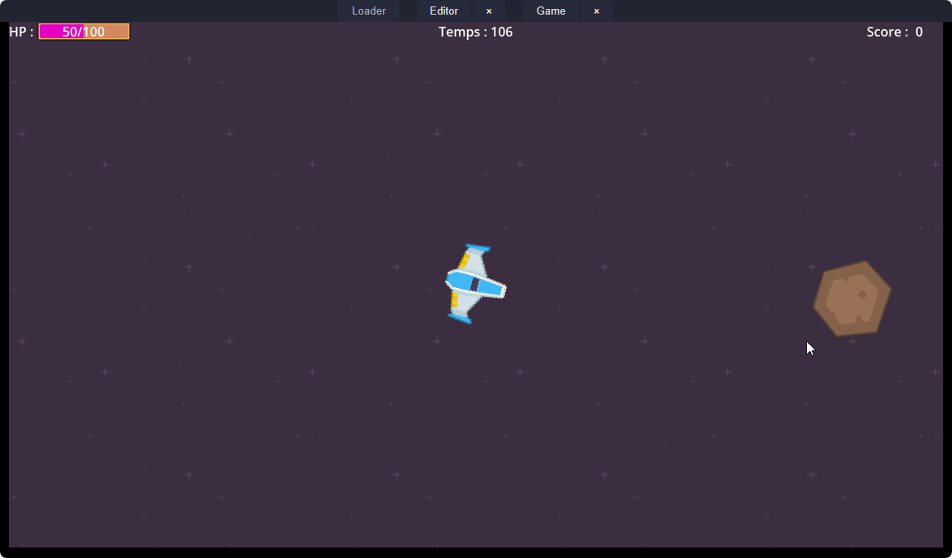
Task: Click the HP bar showing 50/100
Action: click(x=84, y=32)
